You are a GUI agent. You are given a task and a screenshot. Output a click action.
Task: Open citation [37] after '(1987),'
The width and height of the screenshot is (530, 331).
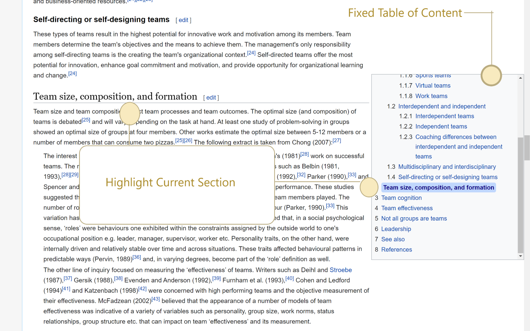(68, 278)
